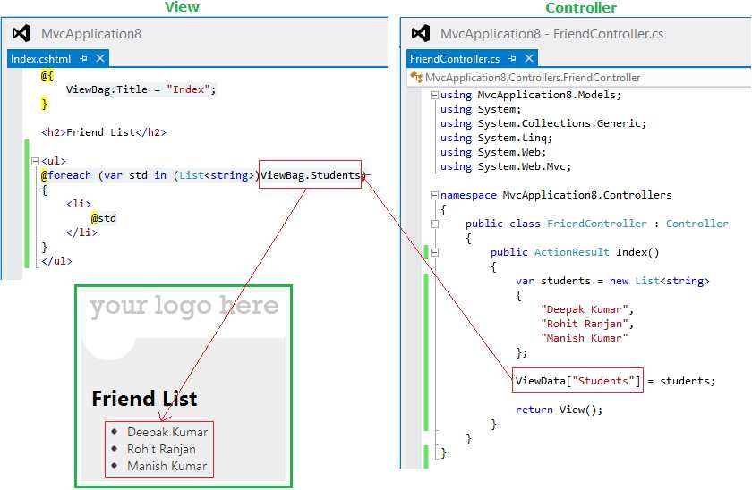Collapse the FriendController class outline
Image resolution: width=752 pixels, height=490 pixels.
coord(434,224)
